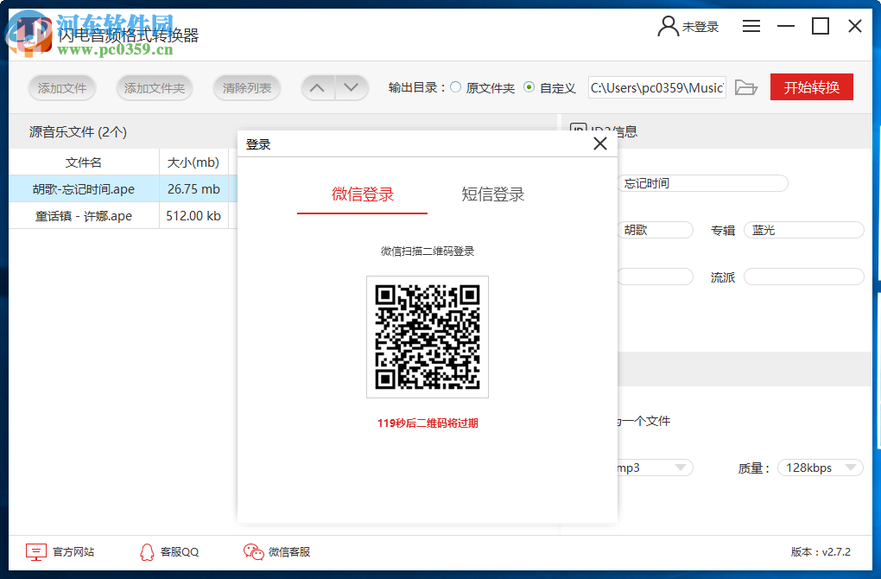Click the user account icon
881x579 pixels.
(x=668, y=26)
